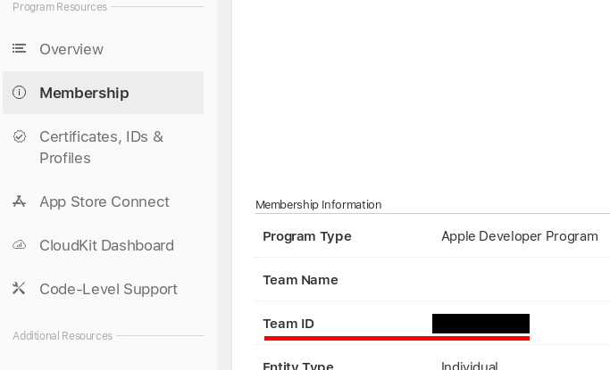The width and height of the screenshot is (610, 370).
Task: Open App Store Connect text link
Action: pyautogui.click(x=104, y=201)
